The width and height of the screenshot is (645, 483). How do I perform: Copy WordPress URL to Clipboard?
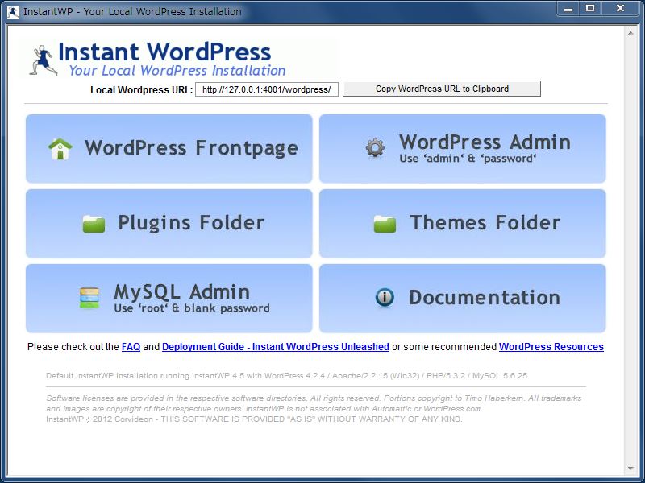pos(442,89)
